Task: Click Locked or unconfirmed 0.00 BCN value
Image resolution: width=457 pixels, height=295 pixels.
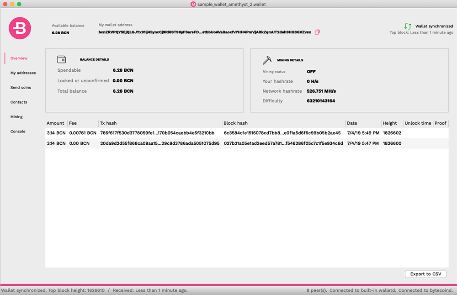Action: (x=123, y=81)
